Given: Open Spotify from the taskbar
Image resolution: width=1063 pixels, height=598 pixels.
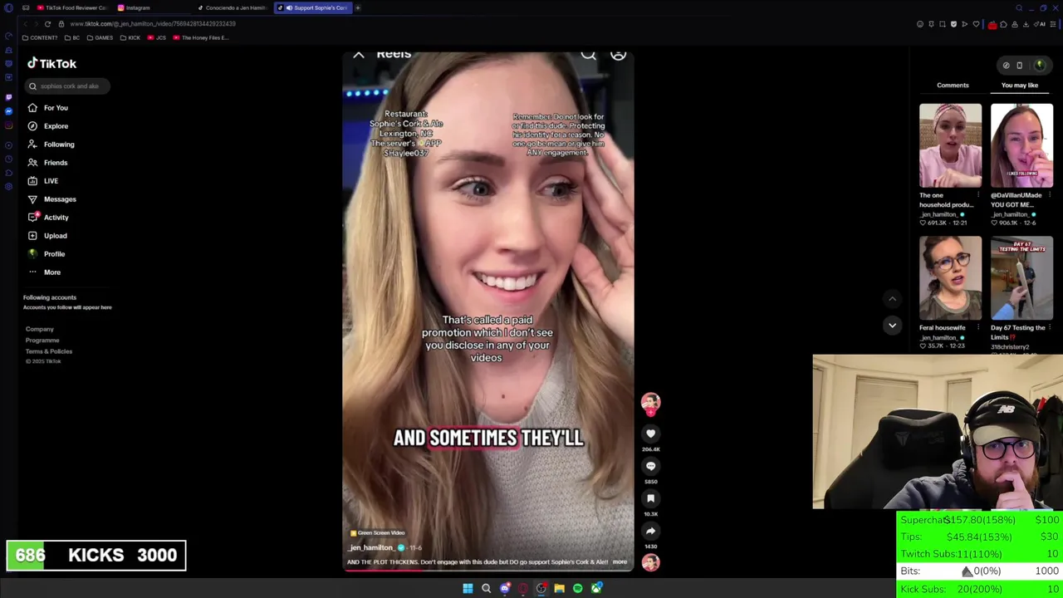Looking at the screenshot, I should [577, 588].
